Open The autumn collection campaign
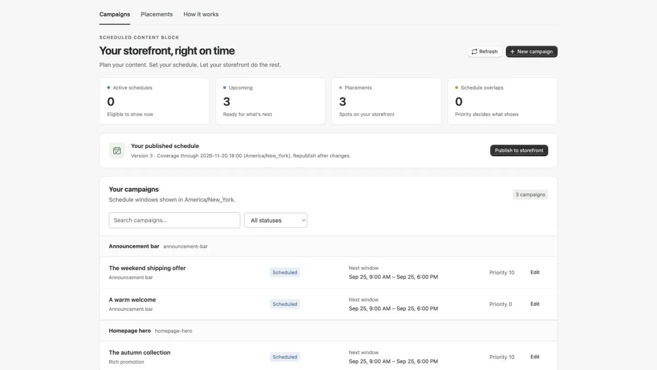The image size is (657, 370). (x=140, y=352)
